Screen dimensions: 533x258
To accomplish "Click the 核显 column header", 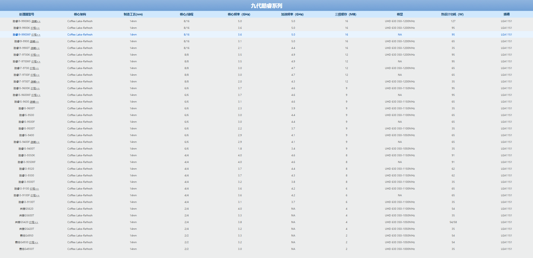I will tap(400, 14).
